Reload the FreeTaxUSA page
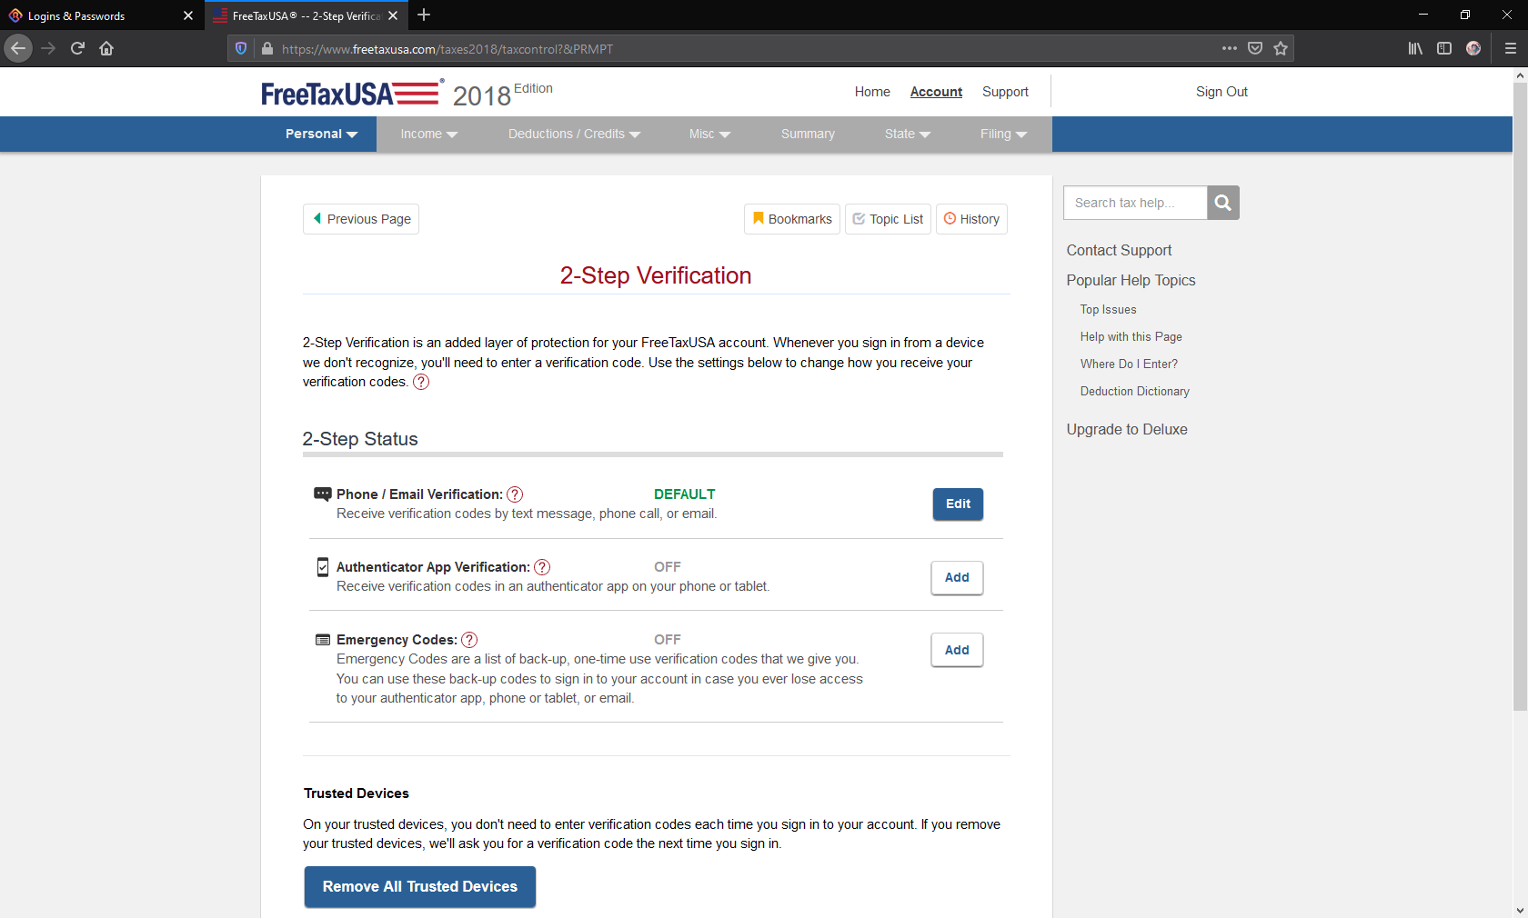The height and width of the screenshot is (918, 1528). click(x=77, y=48)
